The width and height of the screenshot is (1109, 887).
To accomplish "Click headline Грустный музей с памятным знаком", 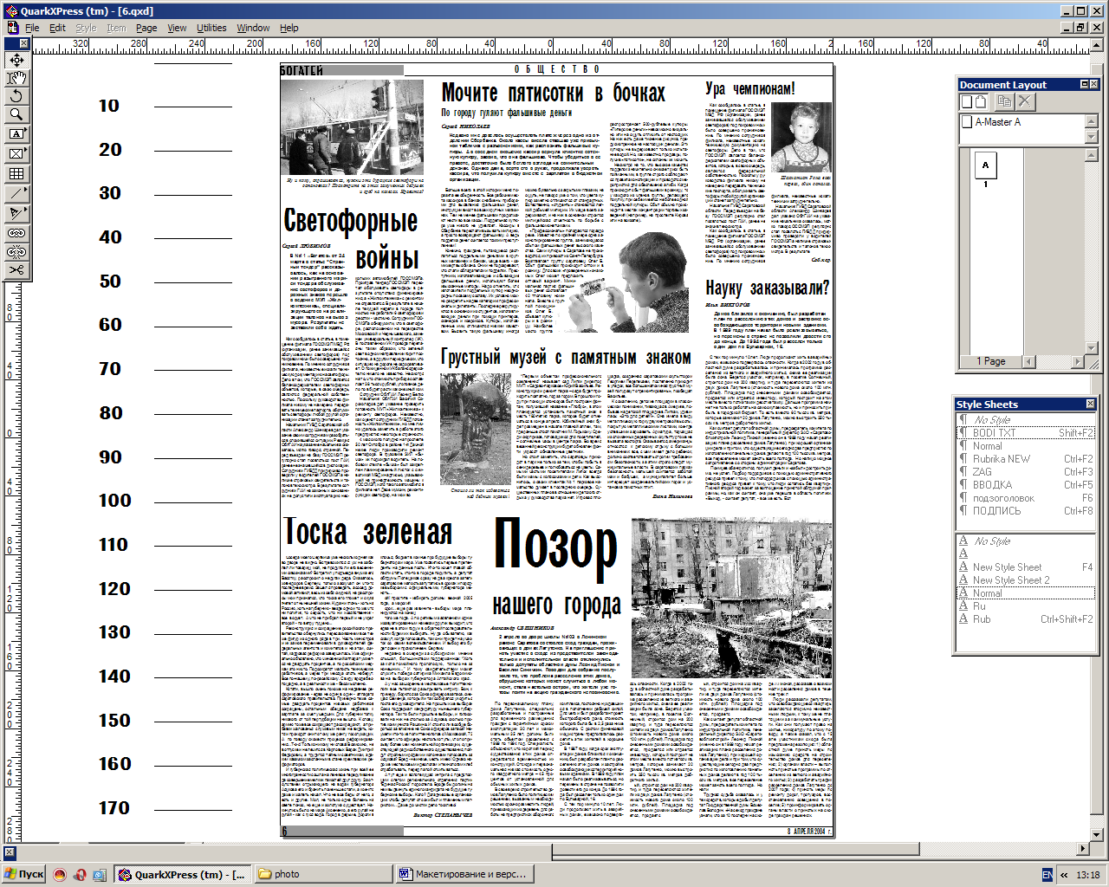I will point(566,357).
